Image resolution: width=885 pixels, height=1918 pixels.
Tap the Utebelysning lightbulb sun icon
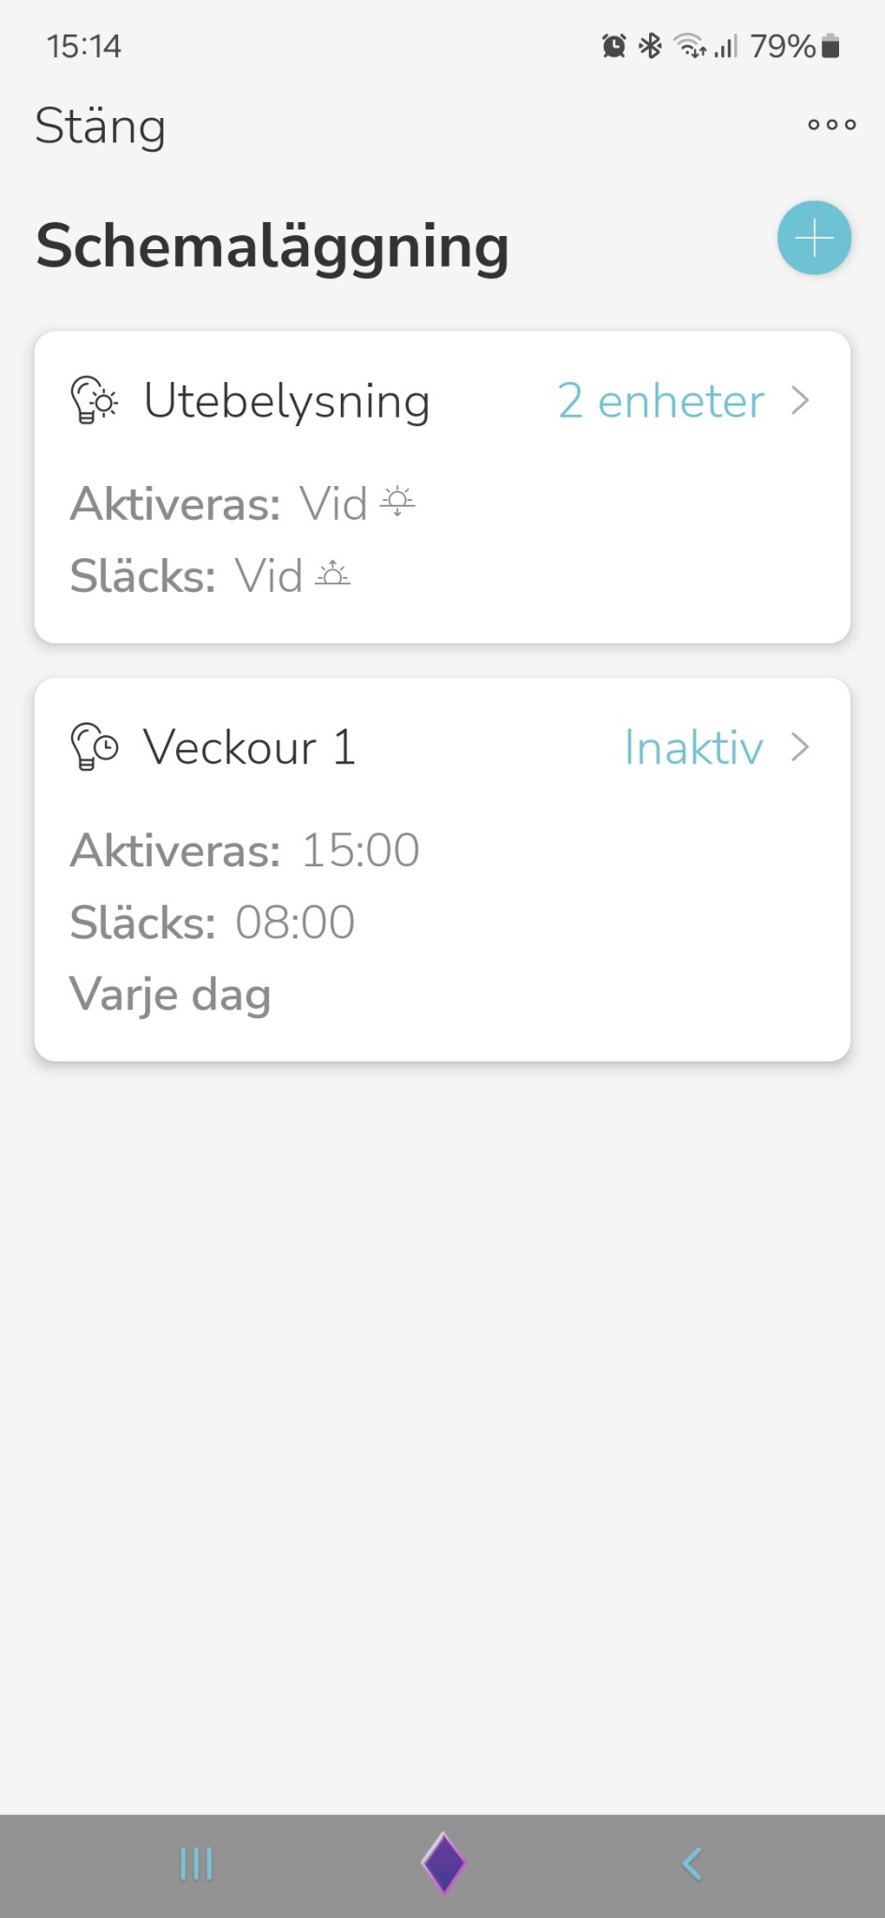[94, 401]
